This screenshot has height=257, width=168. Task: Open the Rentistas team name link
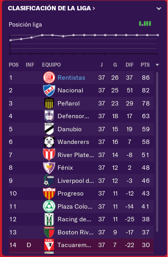(x=71, y=77)
